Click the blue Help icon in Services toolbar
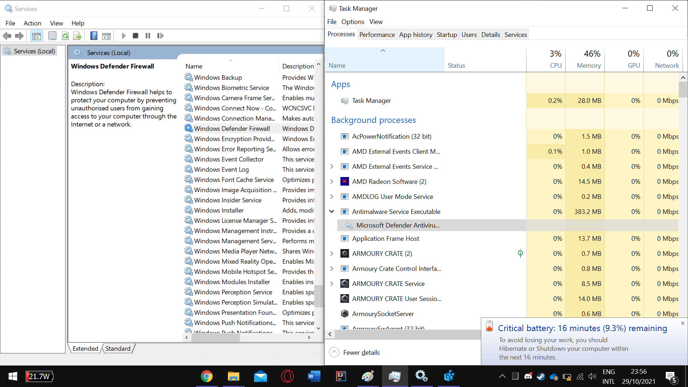Screen dimensions: 688x387 [94, 36]
